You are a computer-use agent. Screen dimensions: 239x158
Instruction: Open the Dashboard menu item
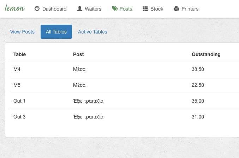pyautogui.click(x=54, y=9)
